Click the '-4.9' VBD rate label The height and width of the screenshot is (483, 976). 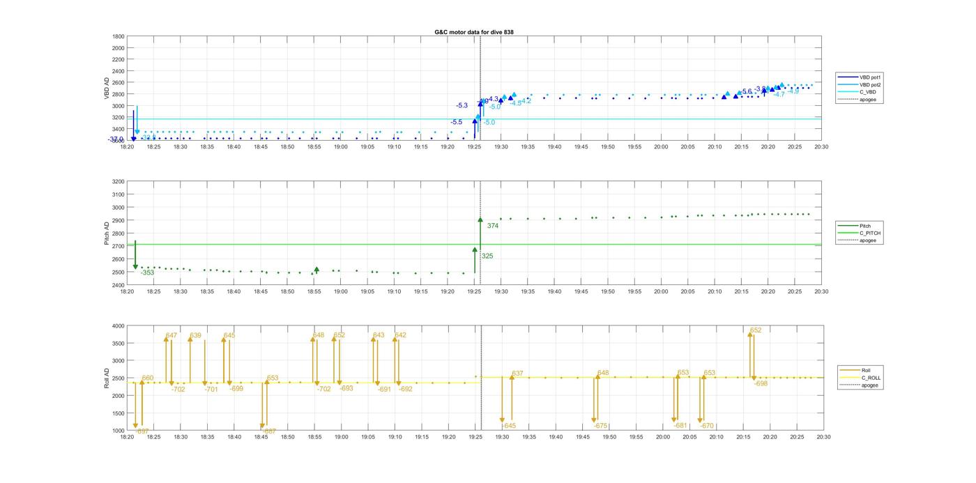pos(793,91)
